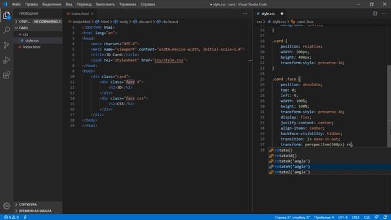Collapse the css folder in explorer
Viewport: 391px width, 220px height.
point(38,34)
